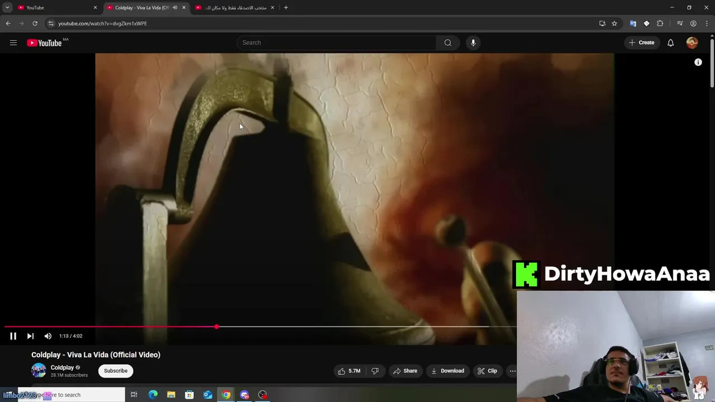715x402 pixels.
Task: Click the youtube.com address bar URL
Action: 103,23
